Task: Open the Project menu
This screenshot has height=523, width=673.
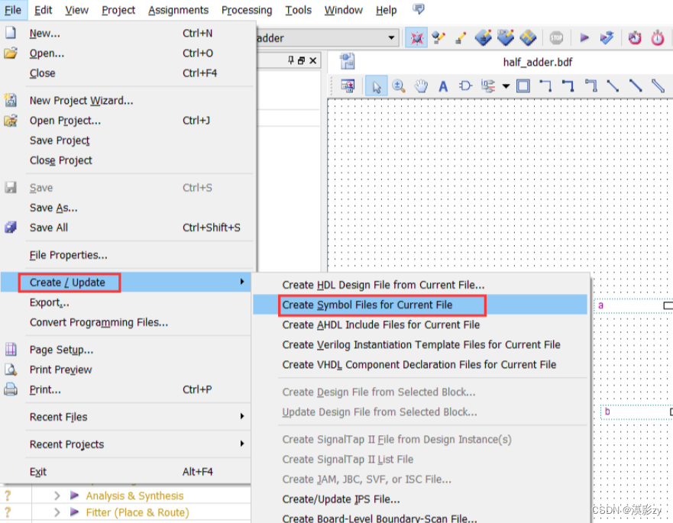Action: (x=118, y=10)
